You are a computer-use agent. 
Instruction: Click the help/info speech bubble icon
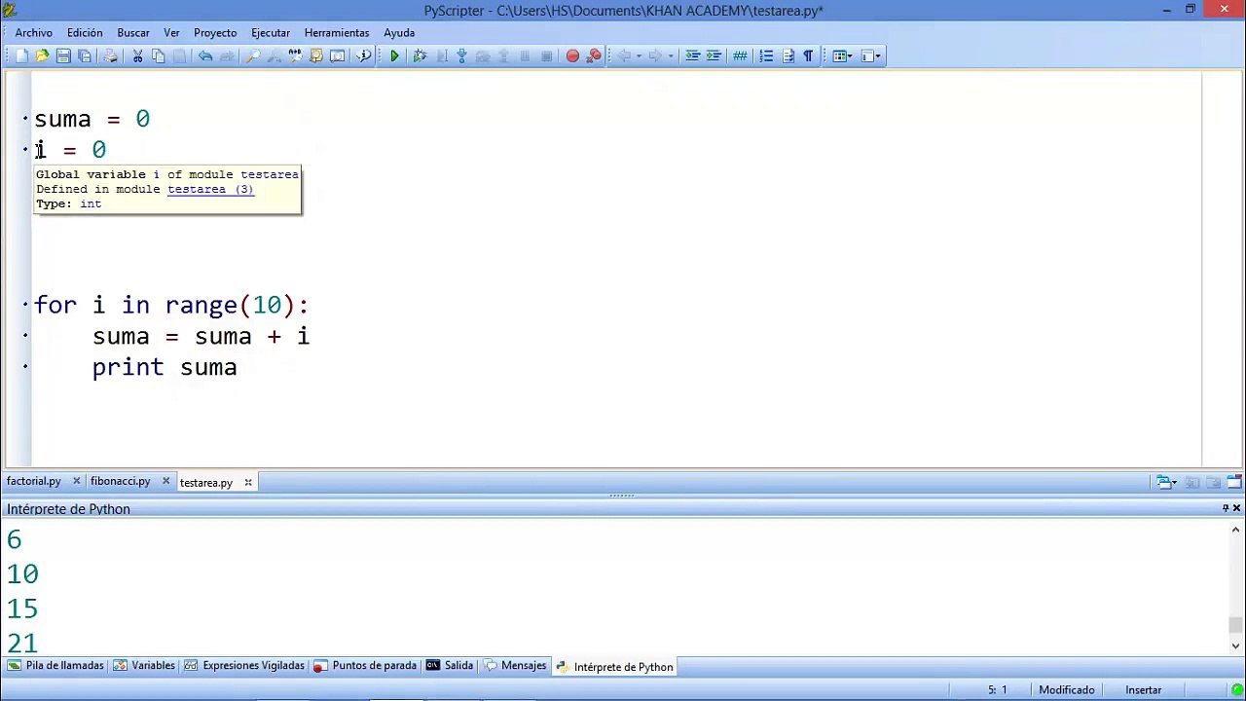point(364,55)
